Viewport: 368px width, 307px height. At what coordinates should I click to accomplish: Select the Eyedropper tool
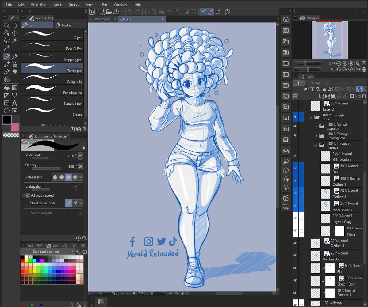6,48
